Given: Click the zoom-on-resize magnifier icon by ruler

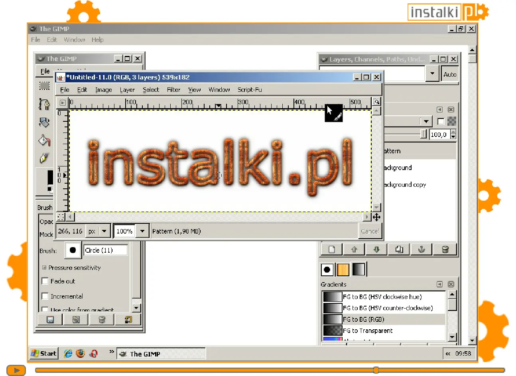Looking at the screenshot, I should [x=376, y=102].
